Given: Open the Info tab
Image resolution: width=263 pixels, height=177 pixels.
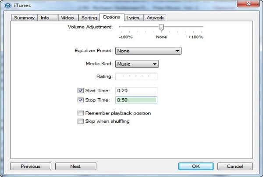Looking at the screenshot, I should (x=48, y=18).
